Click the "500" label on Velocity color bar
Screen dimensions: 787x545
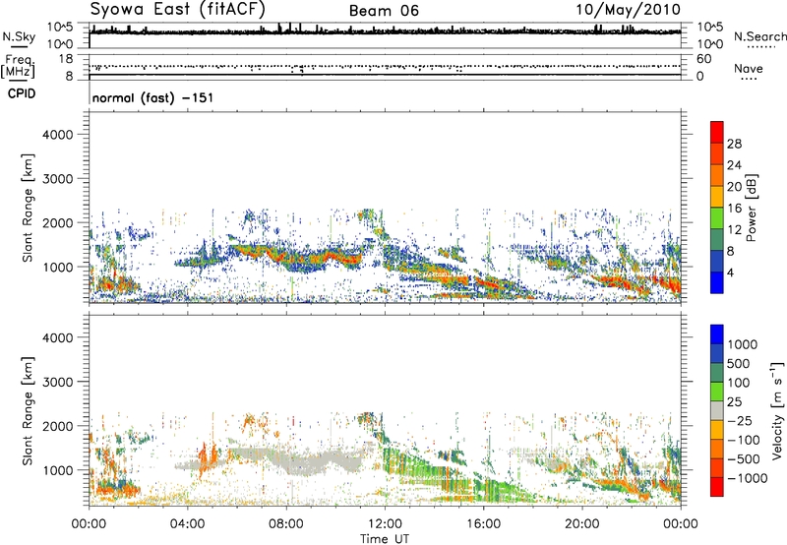739,364
